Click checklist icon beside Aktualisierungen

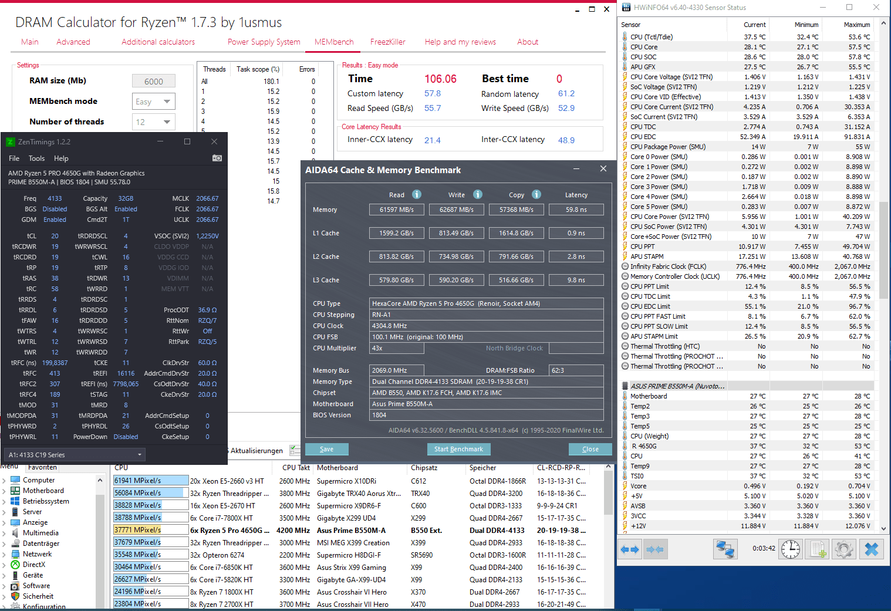[x=295, y=450]
